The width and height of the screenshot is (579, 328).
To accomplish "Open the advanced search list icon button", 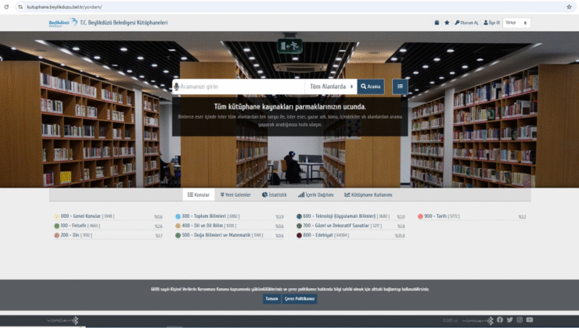I will point(400,86).
